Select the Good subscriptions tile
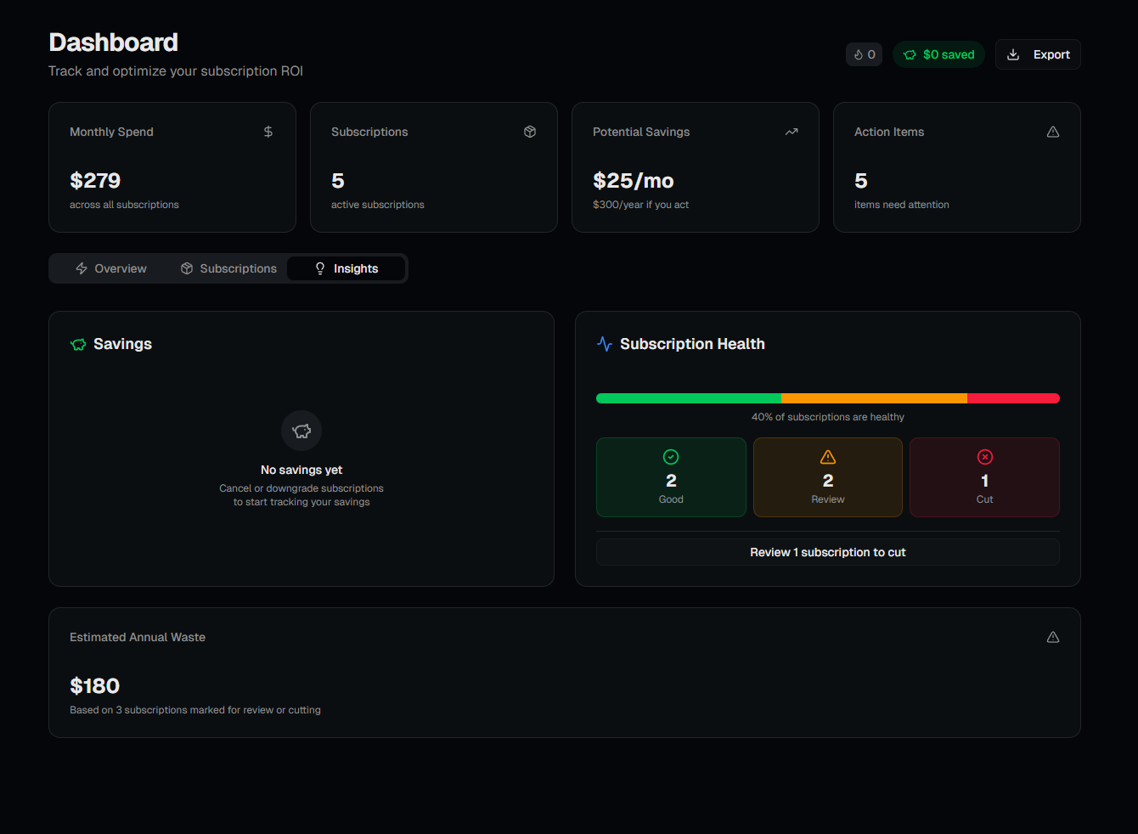 (x=671, y=477)
